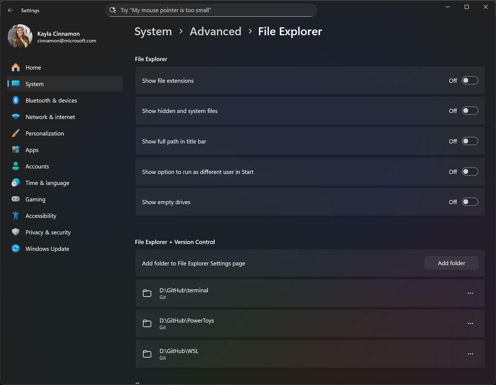Switch on Show empty drives
This screenshot has height=385, width=496.
point(470,202)
